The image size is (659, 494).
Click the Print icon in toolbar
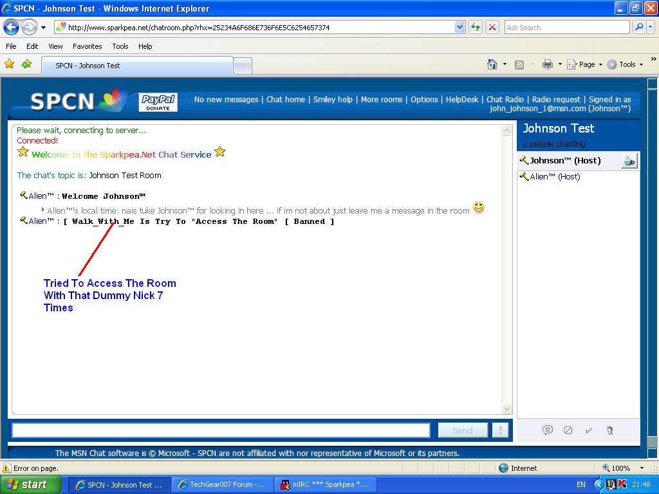point(547,64)
